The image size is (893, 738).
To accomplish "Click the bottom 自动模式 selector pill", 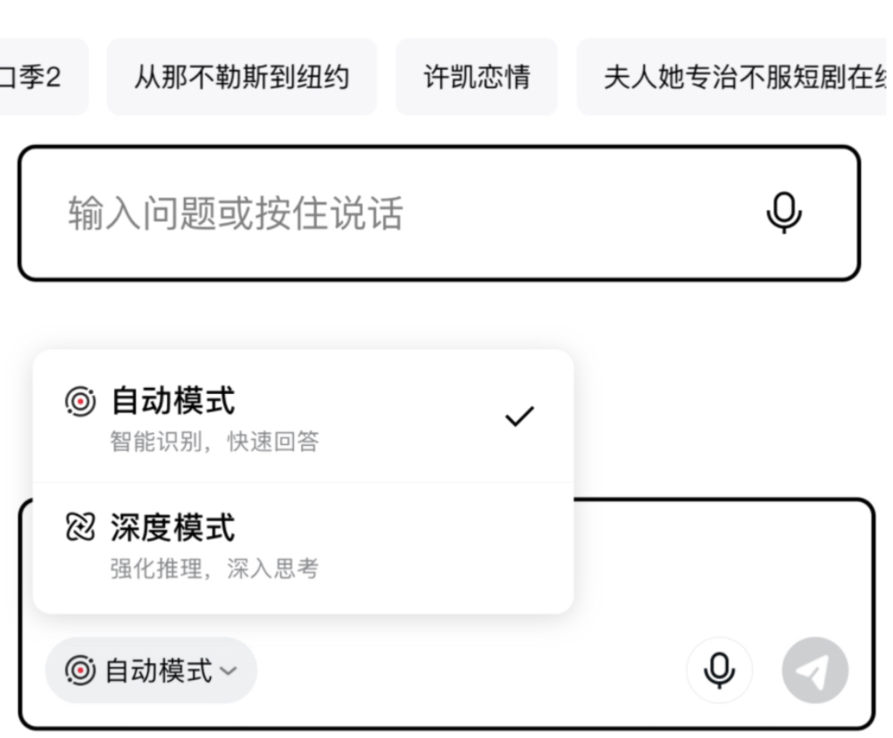I will click(x=150, y=670).
